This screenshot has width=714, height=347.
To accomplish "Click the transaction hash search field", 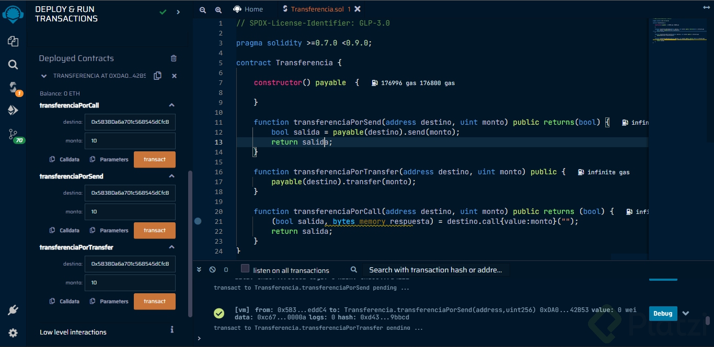I will click(435, 270).
